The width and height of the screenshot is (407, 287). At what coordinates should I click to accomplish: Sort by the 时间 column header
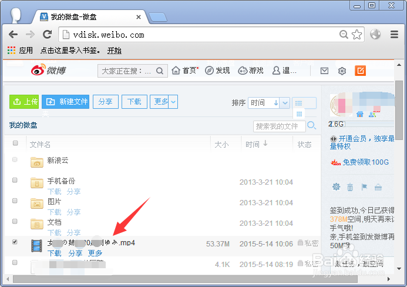256,144
